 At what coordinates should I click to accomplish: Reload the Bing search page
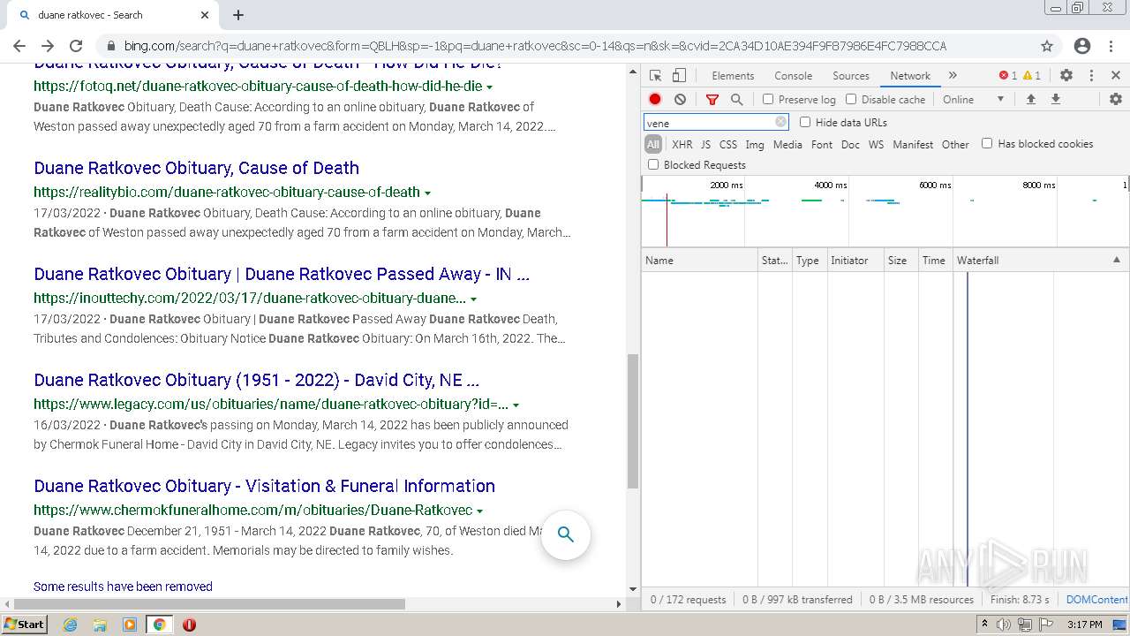[x=76, y=46]
